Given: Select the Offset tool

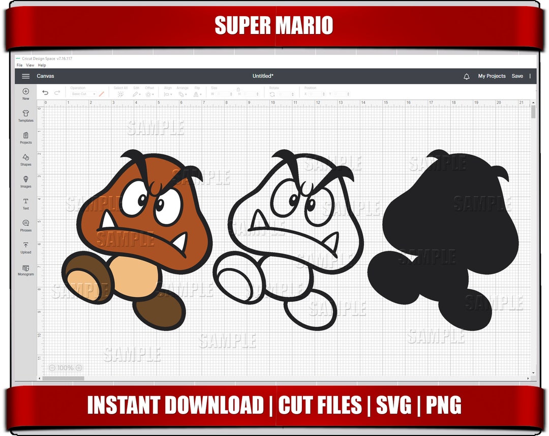Looking at the screenshot, I should [148, 94].
